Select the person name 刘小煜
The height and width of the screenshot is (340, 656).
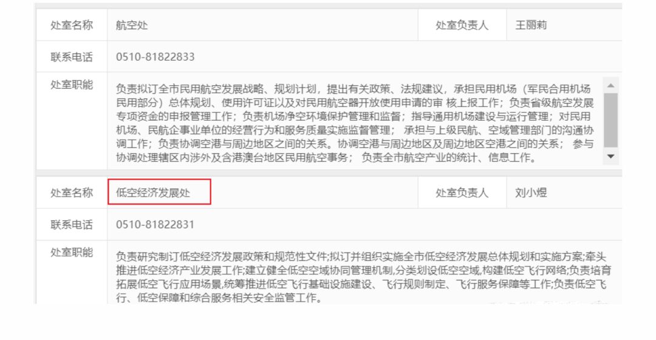coord(531,193)
